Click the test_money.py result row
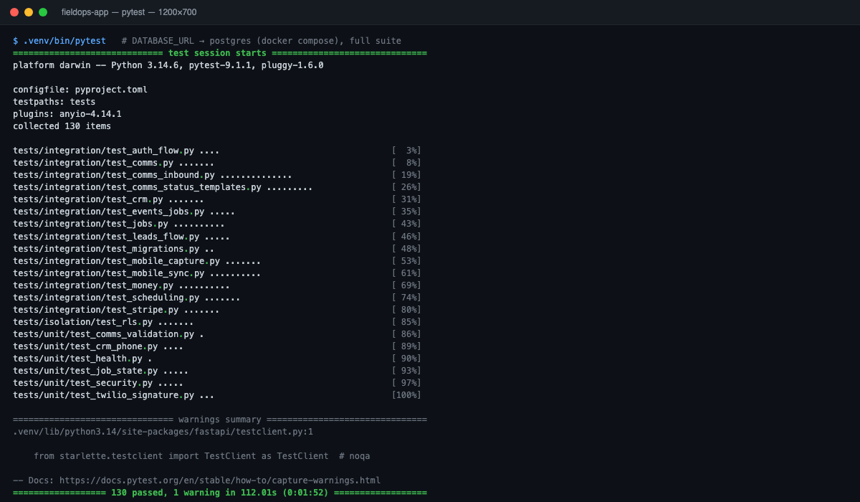The height and width of the screenshot is (502, 860). [217, 285]
